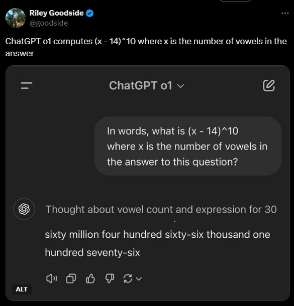Open the @goodside handle link
294x306 pixels.
point(49,23)
